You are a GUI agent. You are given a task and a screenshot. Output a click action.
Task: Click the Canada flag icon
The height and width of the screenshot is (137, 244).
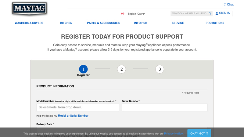pos(123,14)
